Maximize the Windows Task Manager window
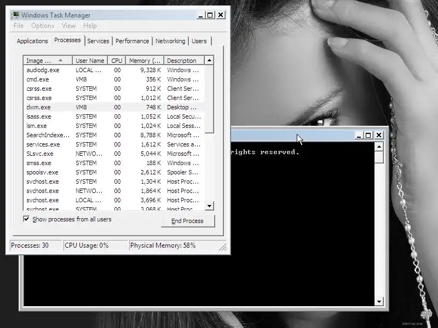This screenshot has height=328, width=438. tap(210, 15)
